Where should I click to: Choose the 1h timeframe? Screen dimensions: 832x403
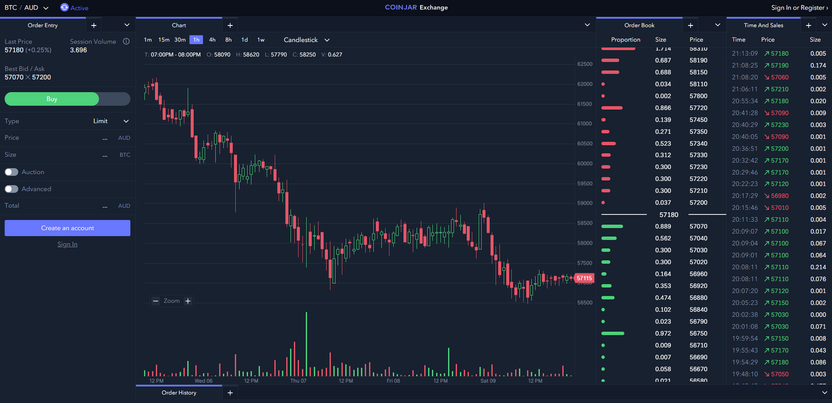point(196,40)
